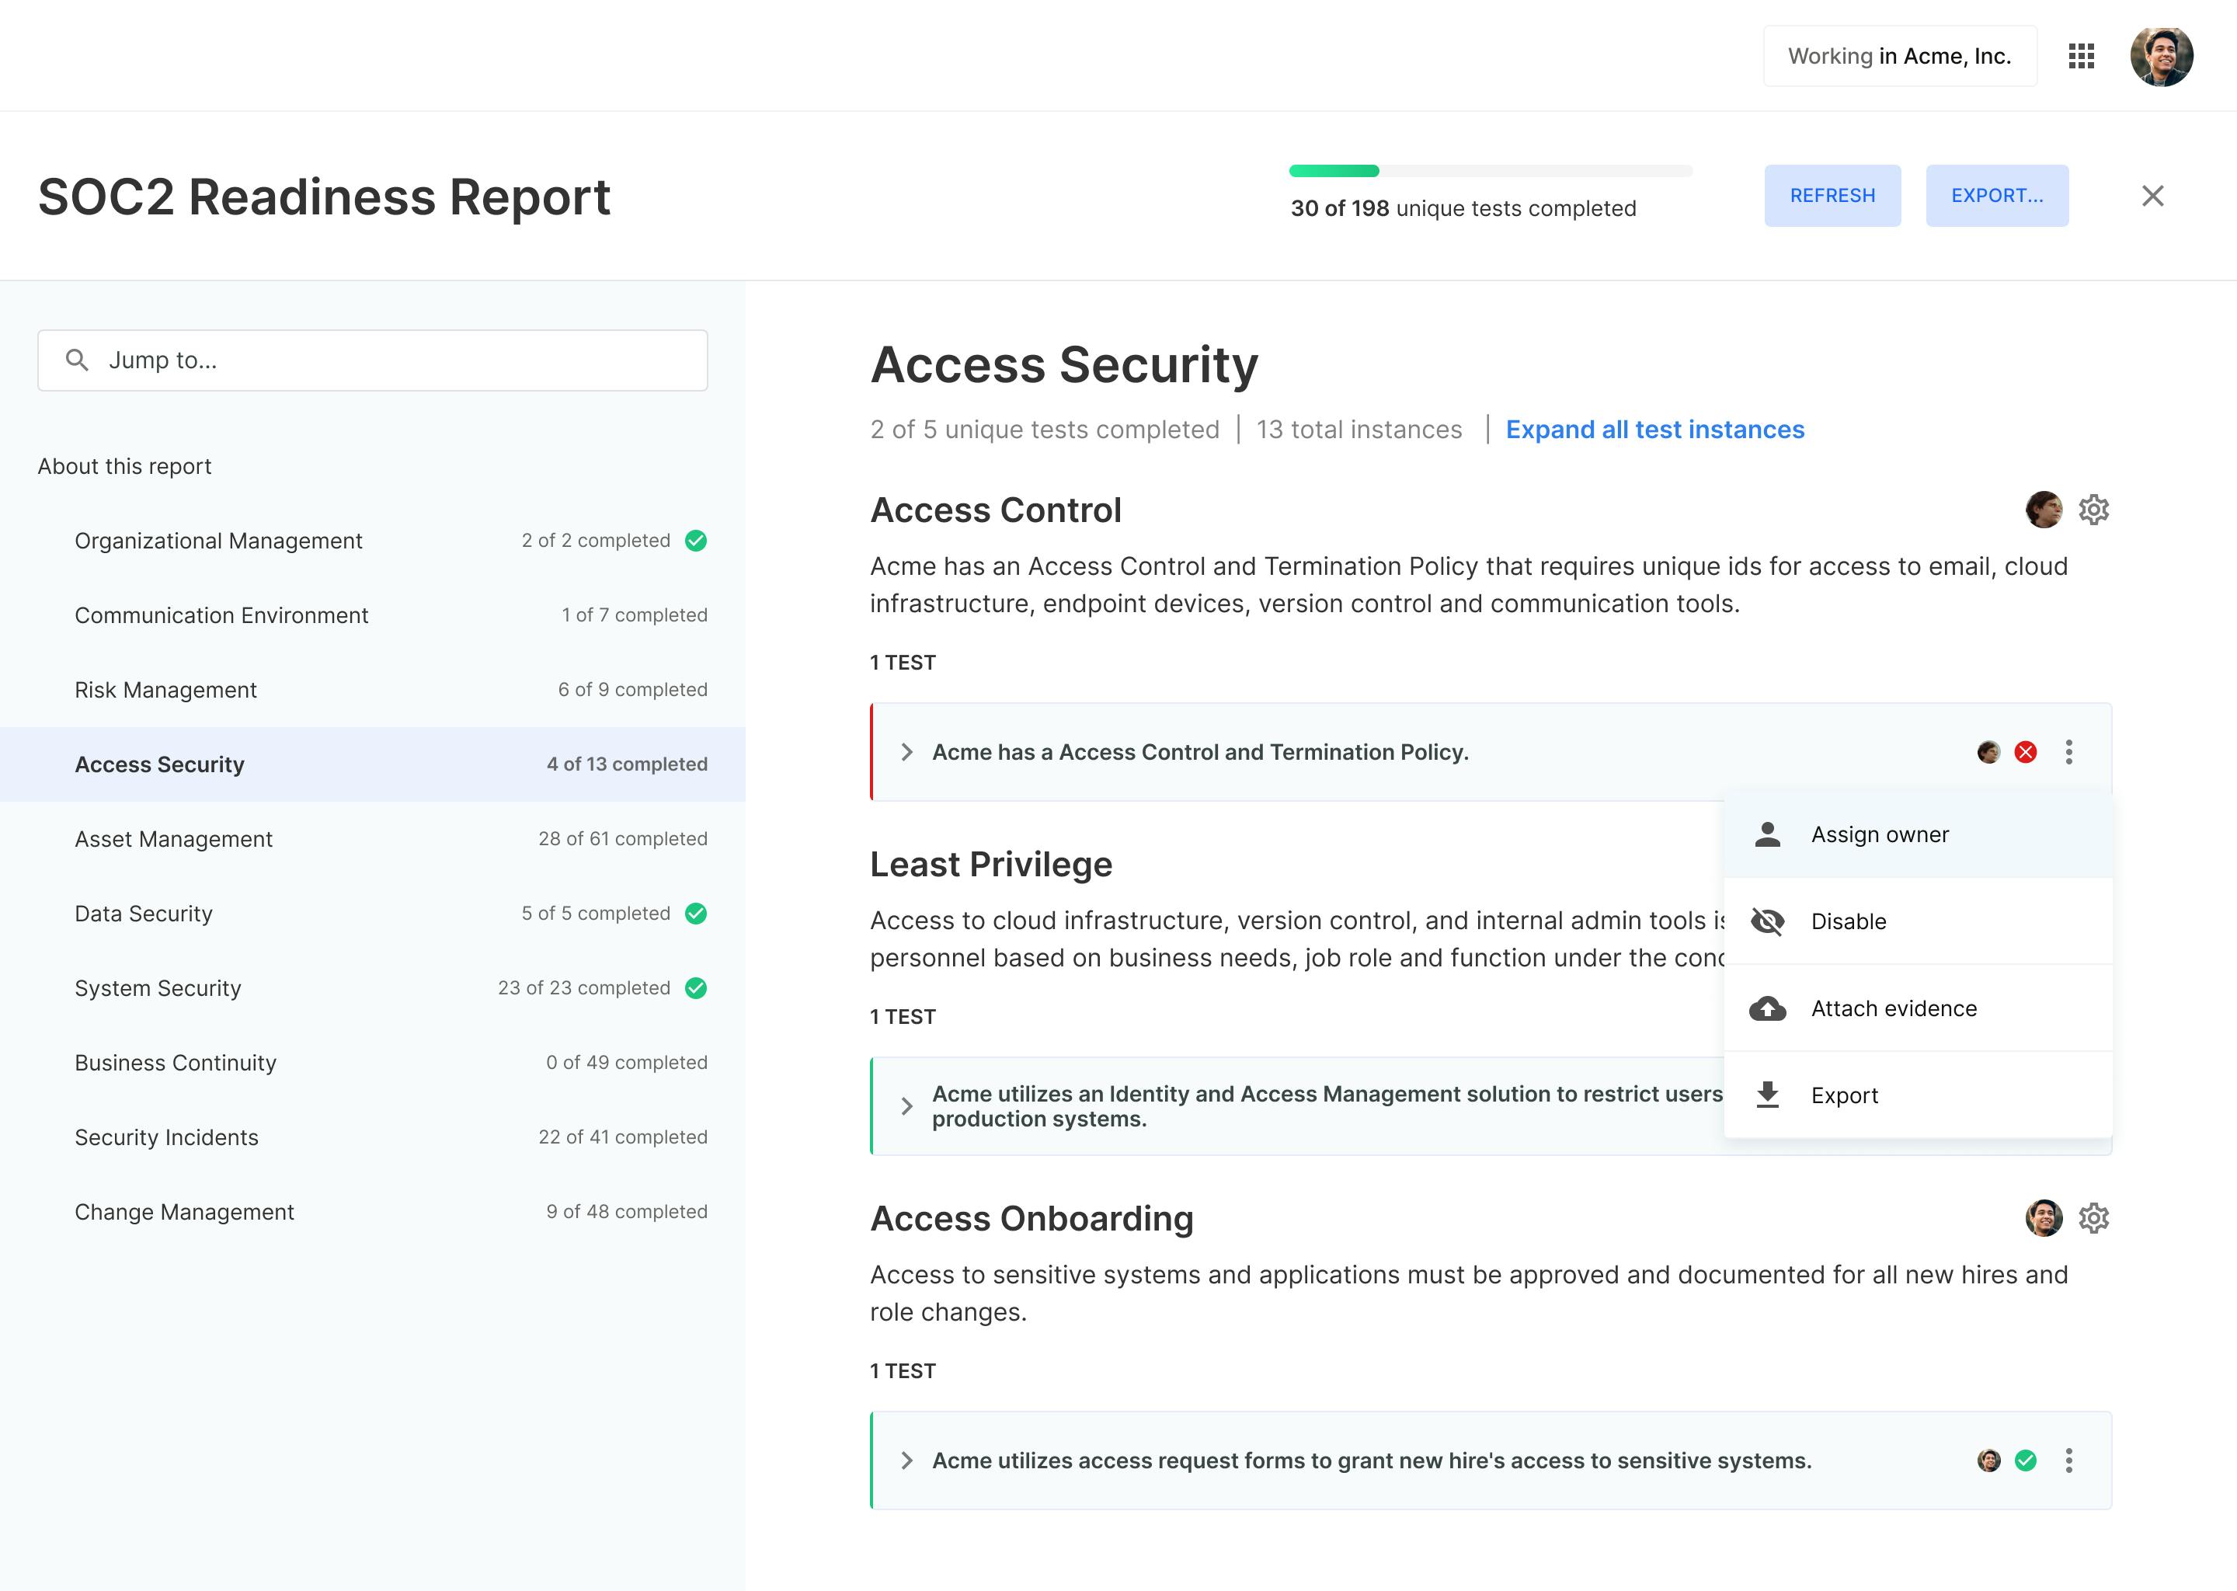Open three-dot menu on access request forms test
The image size is (2237, 1591).
click(2068, 1460)
